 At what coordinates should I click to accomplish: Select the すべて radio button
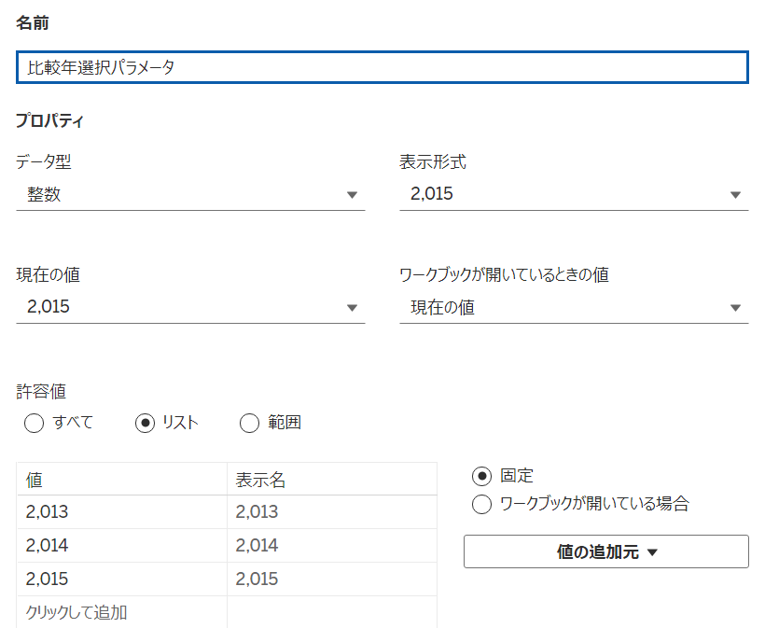[35, 423]
